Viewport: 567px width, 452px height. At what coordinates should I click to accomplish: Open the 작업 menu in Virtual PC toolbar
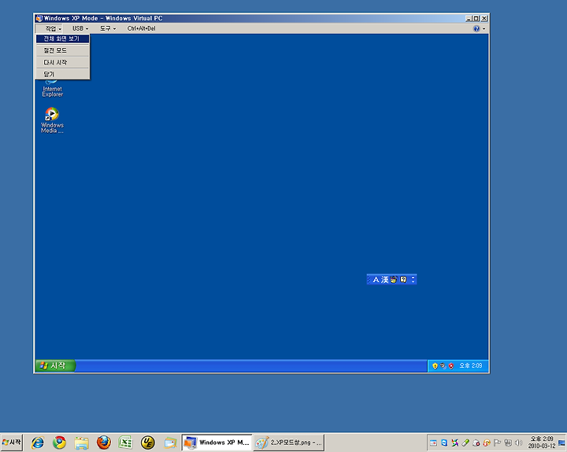pyautogui.click(x=50, y=28)
